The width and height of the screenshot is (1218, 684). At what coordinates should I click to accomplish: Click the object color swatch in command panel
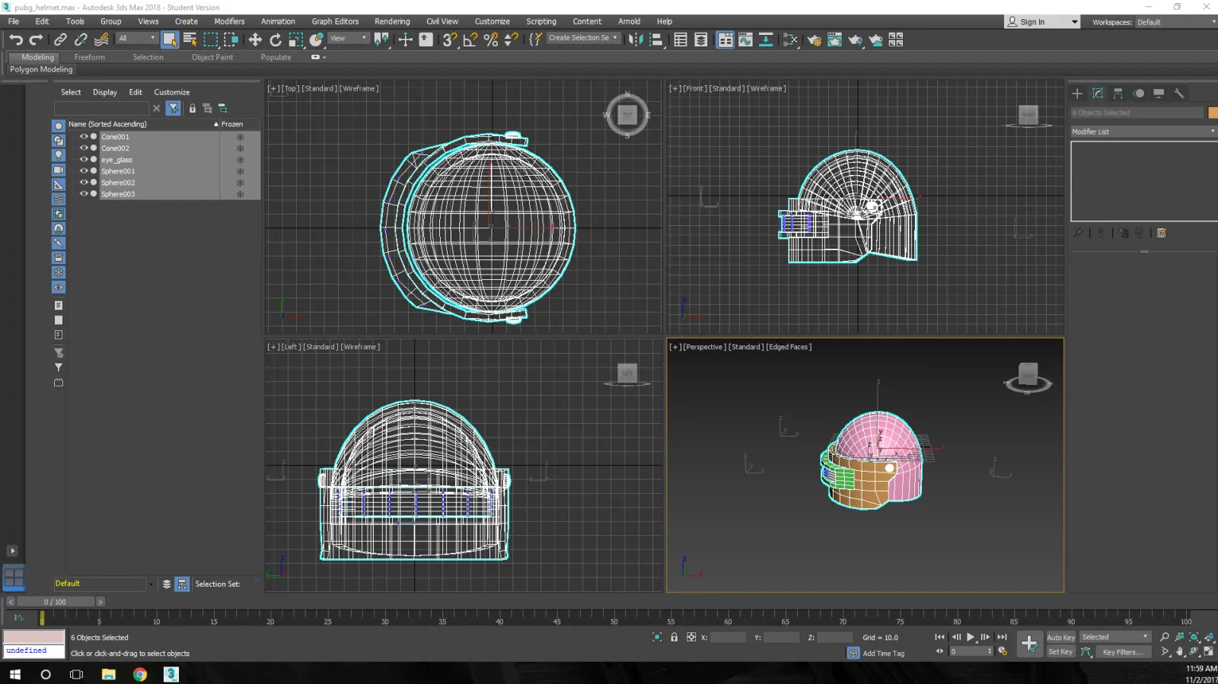click(1213, 113)
